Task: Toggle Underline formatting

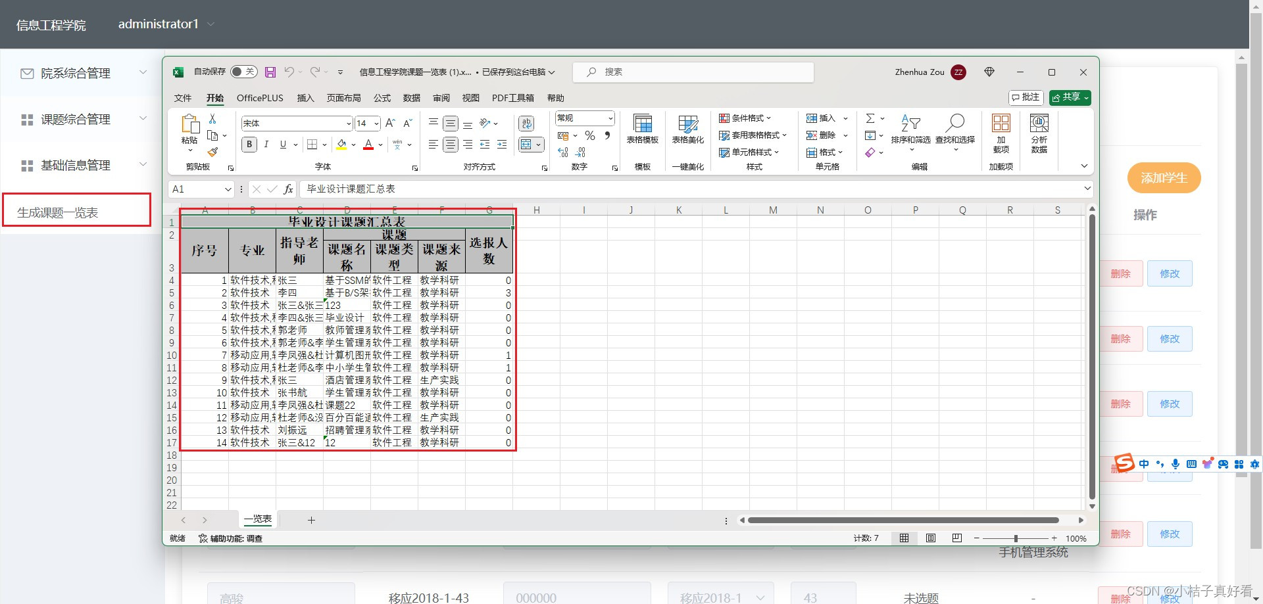Action: tap(283, 145)
